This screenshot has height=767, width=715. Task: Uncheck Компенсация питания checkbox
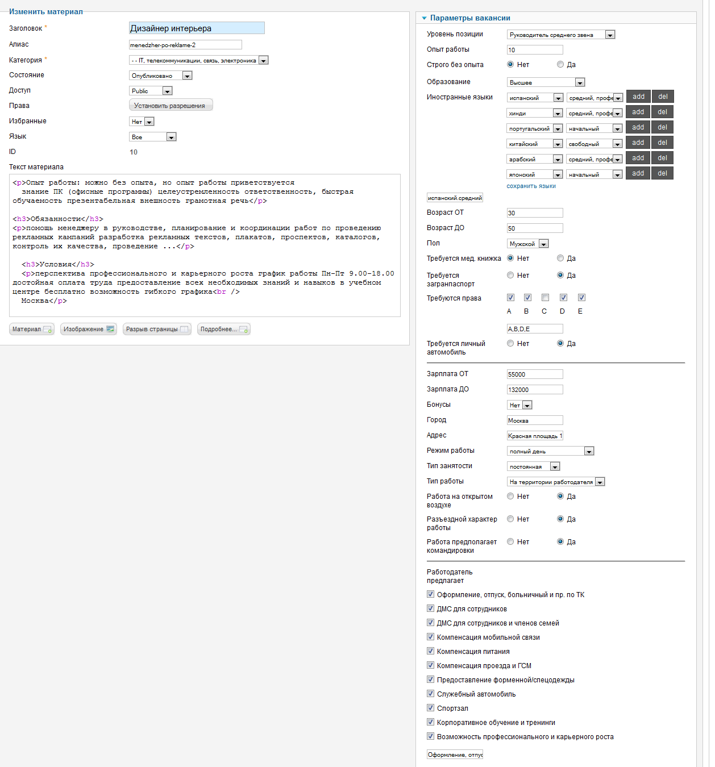[x=430, y=651]
